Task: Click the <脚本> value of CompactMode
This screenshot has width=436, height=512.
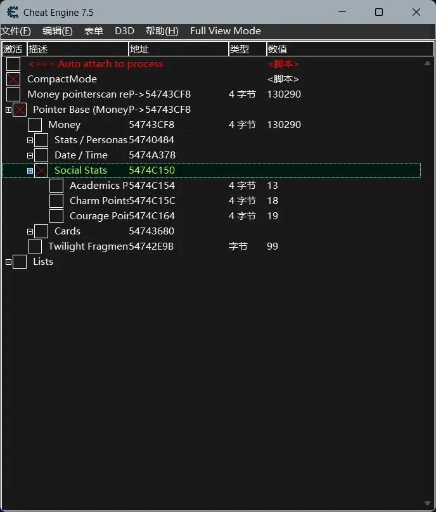Action: (283, 79)
